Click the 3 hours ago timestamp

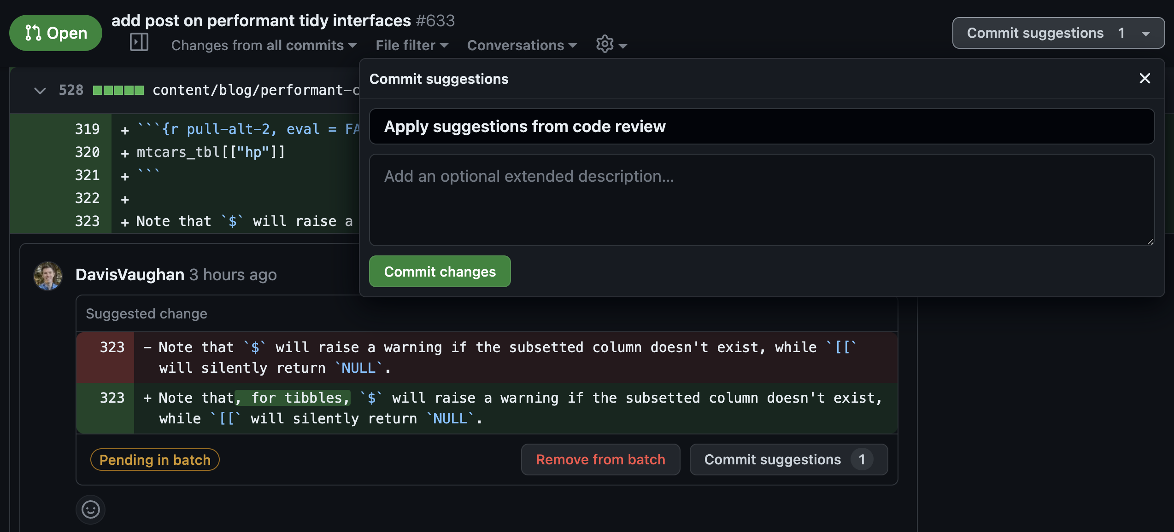[x=233, y=275]
